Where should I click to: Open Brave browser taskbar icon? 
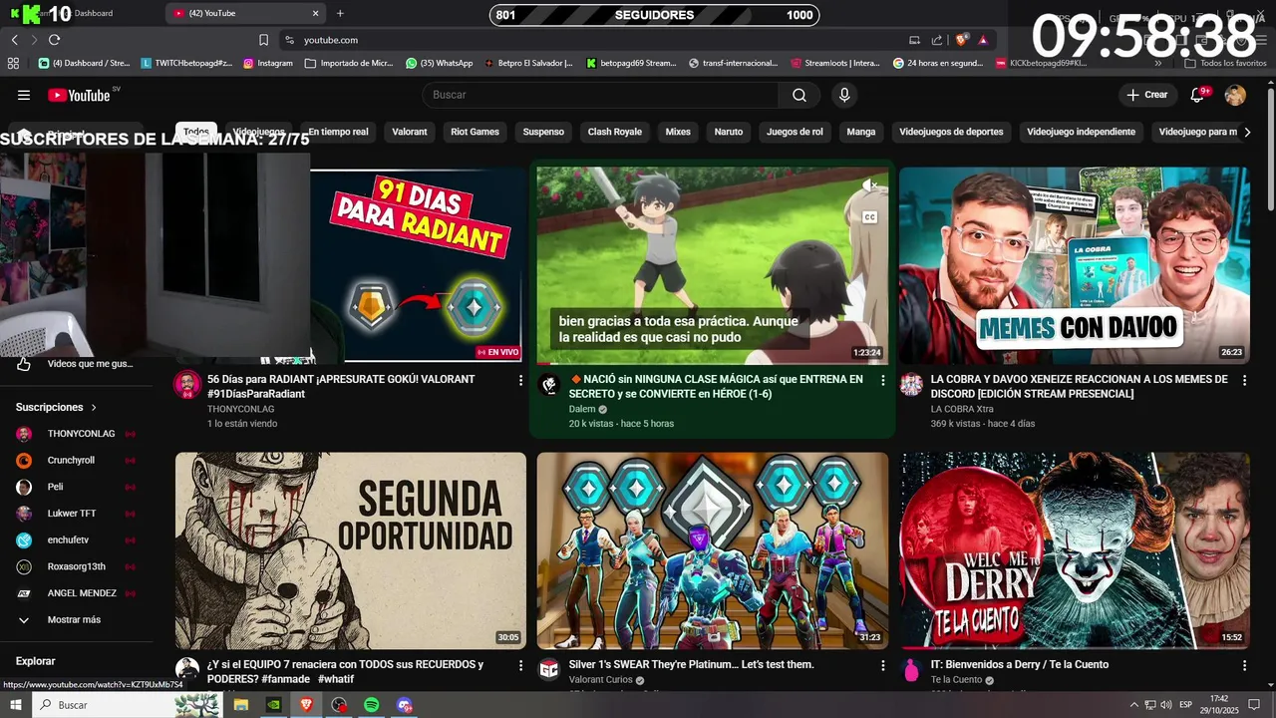coord(306,705)
